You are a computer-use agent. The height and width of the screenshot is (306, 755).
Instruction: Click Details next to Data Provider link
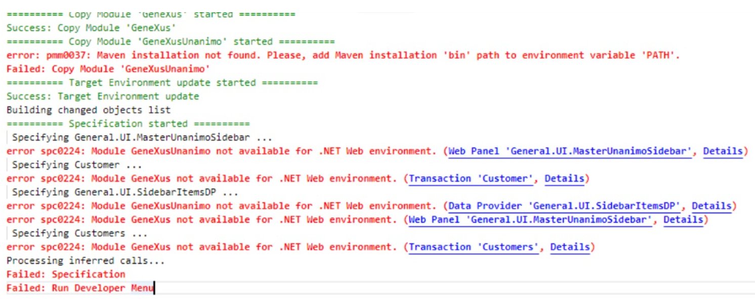click(711, 206)
